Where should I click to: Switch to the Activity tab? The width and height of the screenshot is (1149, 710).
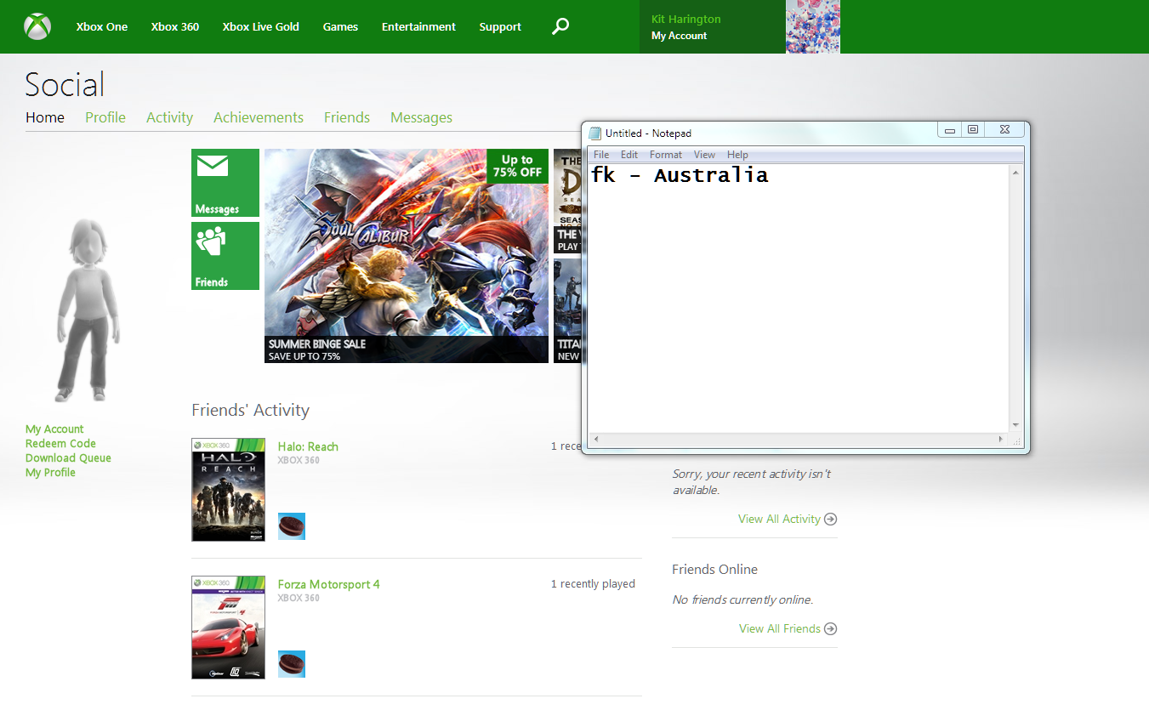coord(170,117)
